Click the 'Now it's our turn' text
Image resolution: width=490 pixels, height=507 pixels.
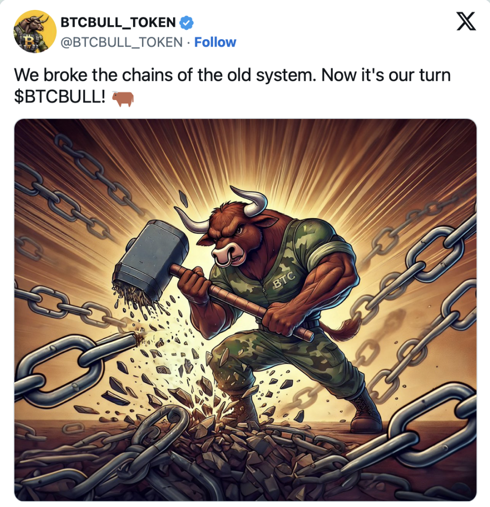pos(386,75)
